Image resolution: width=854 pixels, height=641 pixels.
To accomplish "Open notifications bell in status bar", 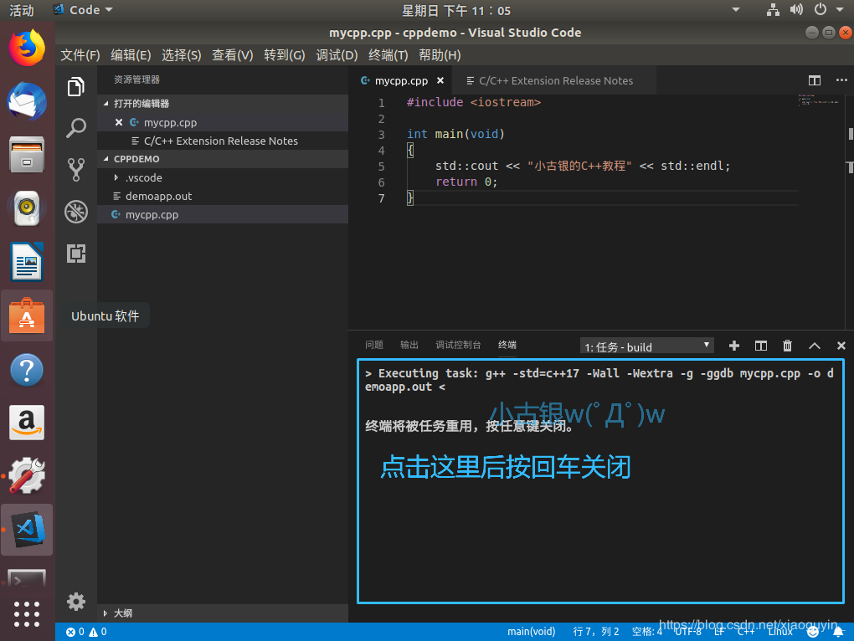I will (838, 632).
